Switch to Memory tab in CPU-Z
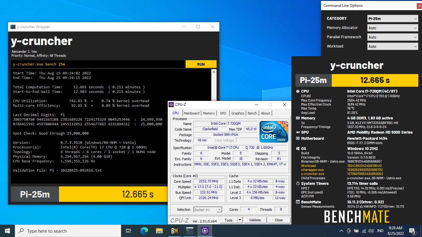Screen dimensions: 422x237 point(209,113)
